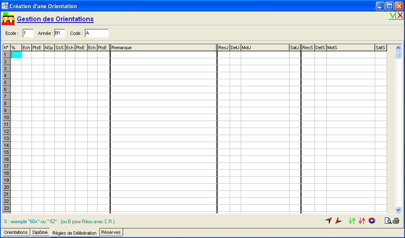Select row header 9
405x238 pixels.
[7, 110]
